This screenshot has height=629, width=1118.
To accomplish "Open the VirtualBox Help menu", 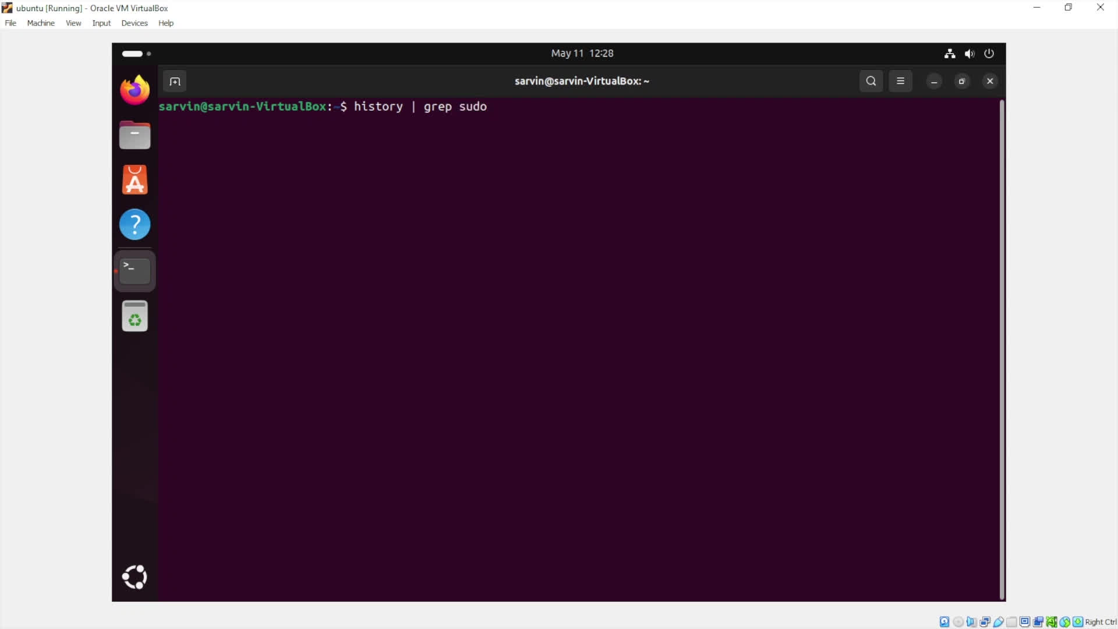I will click(x=166, y=23).
